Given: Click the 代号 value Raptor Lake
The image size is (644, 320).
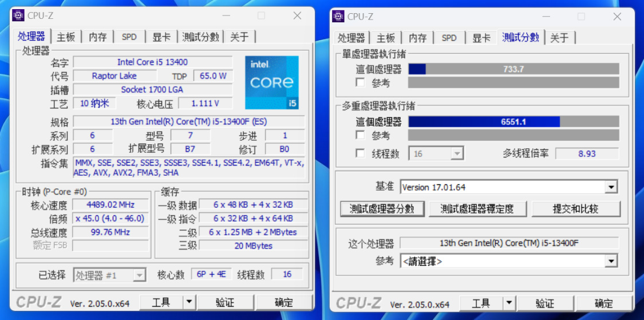Looking at the screenshot, I should pos(114,76).
